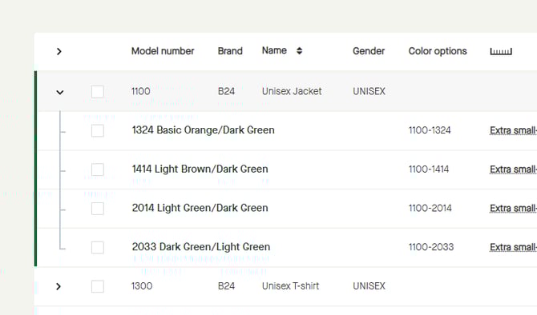This screenshot has width=537, height=315.
Task: Select the 1324 Basic Orange/Dark Green text
Action: (x=203, y=130)
